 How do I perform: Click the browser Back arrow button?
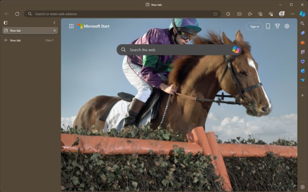(x=7, y=14)
